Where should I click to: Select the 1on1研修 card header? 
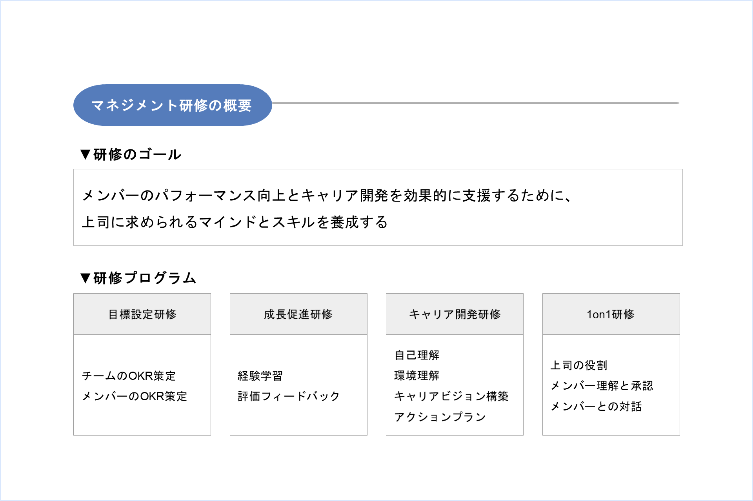[x=611, y=314]
